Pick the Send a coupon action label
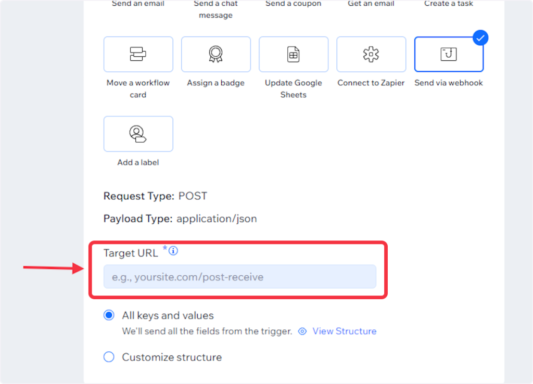Image resolution: width=533 pixels, height=384 pixels. pos(294,4)
